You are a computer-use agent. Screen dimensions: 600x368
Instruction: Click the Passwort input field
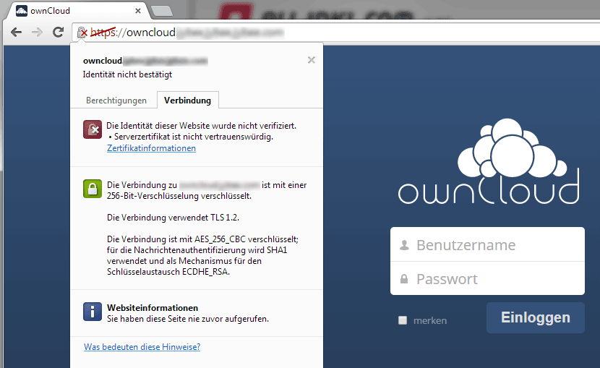tap(487, 278)
